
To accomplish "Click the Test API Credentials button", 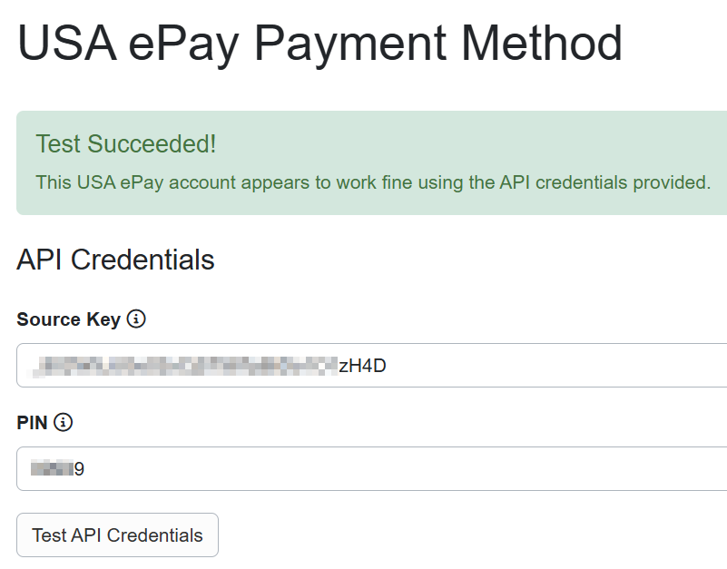I will click(117, 535).
